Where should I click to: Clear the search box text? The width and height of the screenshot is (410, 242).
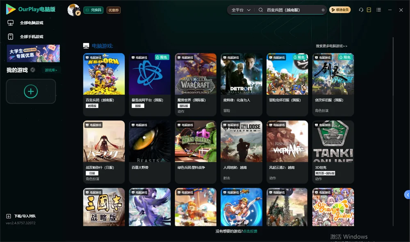click(x=323, y=10)
